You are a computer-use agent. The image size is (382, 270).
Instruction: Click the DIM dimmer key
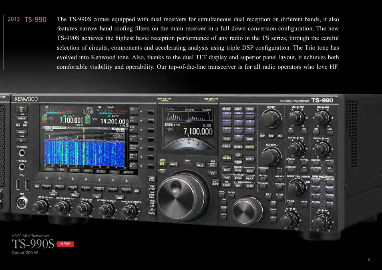point(25,125)
